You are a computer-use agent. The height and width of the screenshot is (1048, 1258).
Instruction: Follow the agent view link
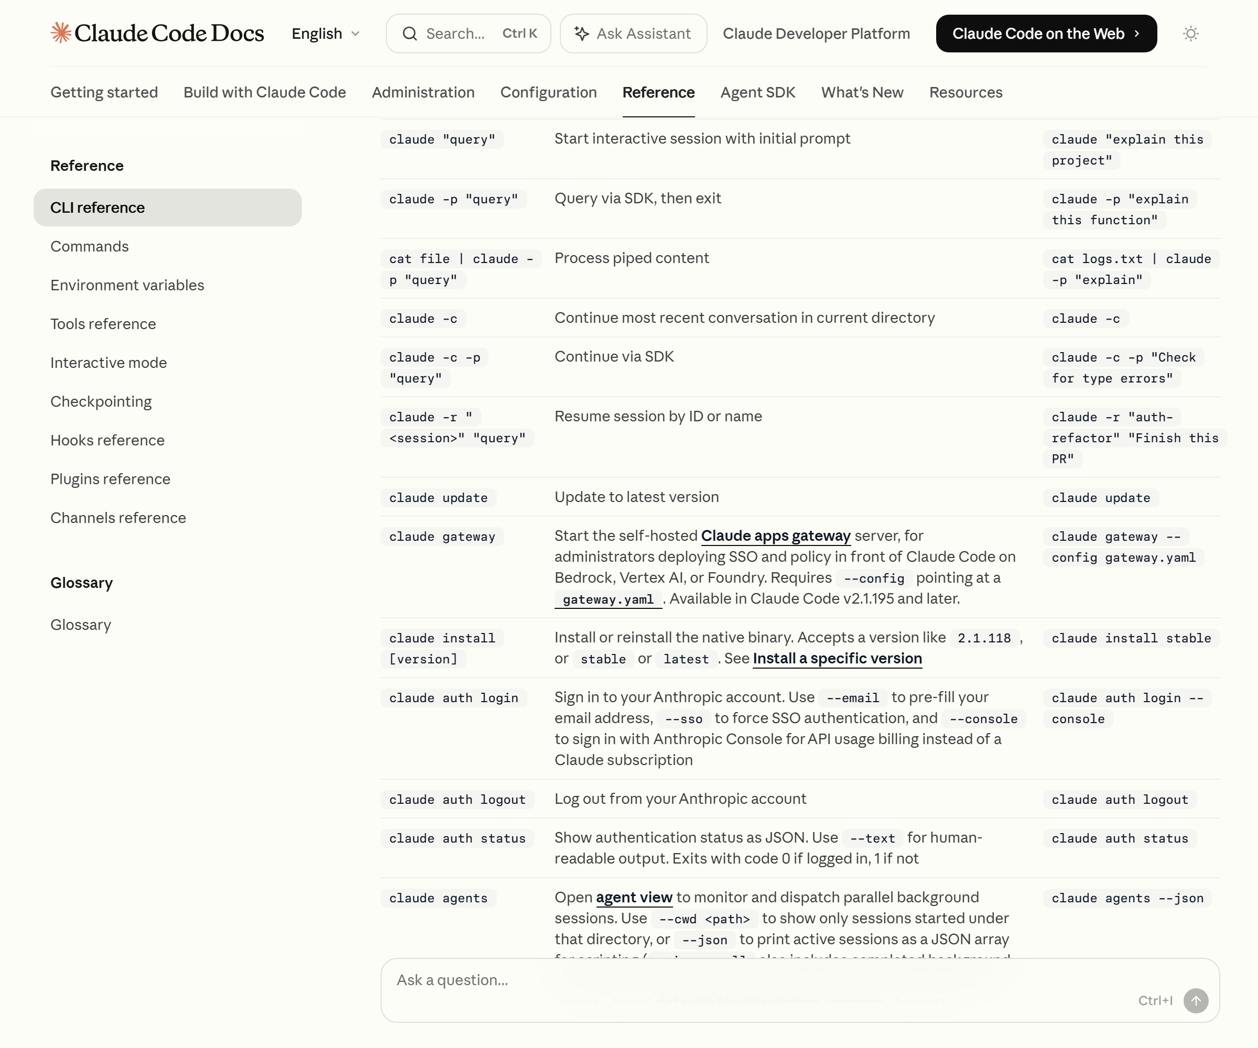[x=634, y=897]
